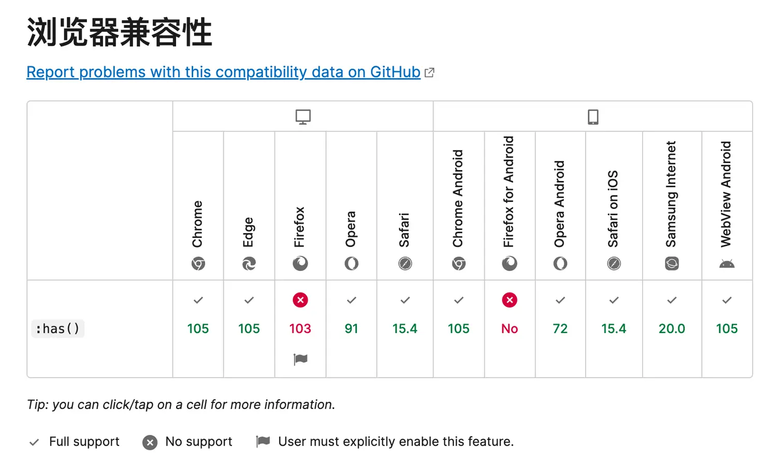Open the Samsung Internet 20.0 cell details

(x=672, y=328)
